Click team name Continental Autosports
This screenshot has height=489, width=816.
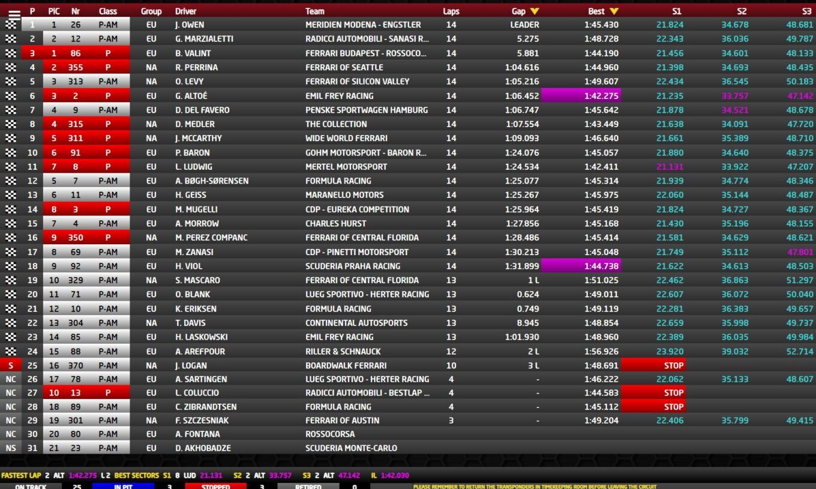(356, 323)
